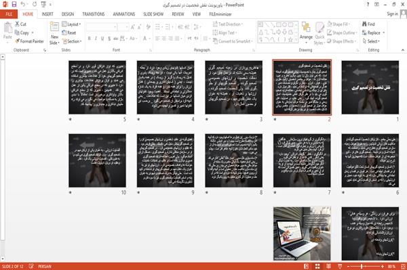Open Text Direction dropdown
This screenshot has width=407, height=270.
[228, 24]
